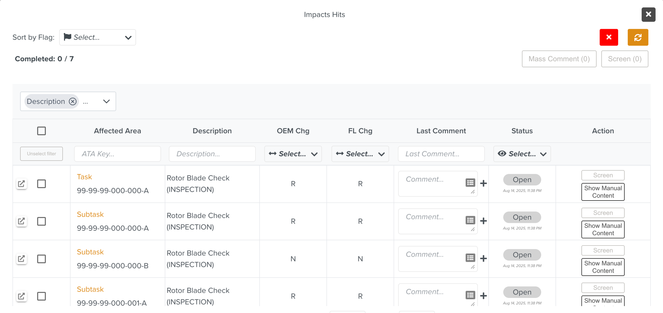Remove the Description chip with its X icon

(73, 101)
